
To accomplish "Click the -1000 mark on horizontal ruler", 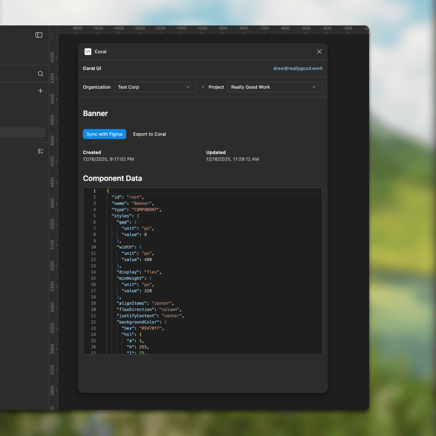I will pyautogui.click(x=202, y=28).
